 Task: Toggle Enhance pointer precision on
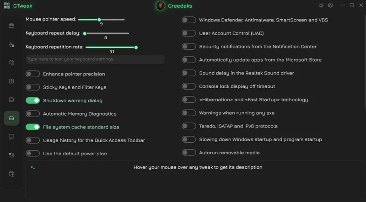[32, 74]
